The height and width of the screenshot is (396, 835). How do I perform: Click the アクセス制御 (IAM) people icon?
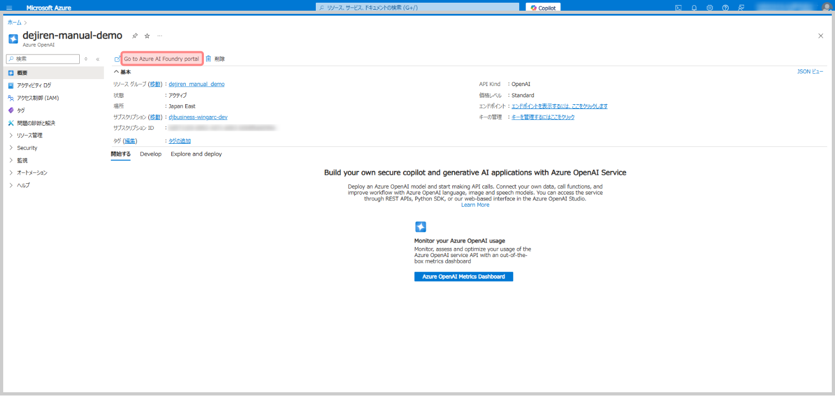click(x=11, y=98)
